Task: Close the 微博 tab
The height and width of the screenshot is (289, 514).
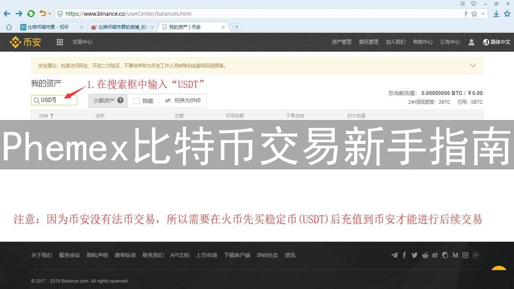Action: [152, 27]
